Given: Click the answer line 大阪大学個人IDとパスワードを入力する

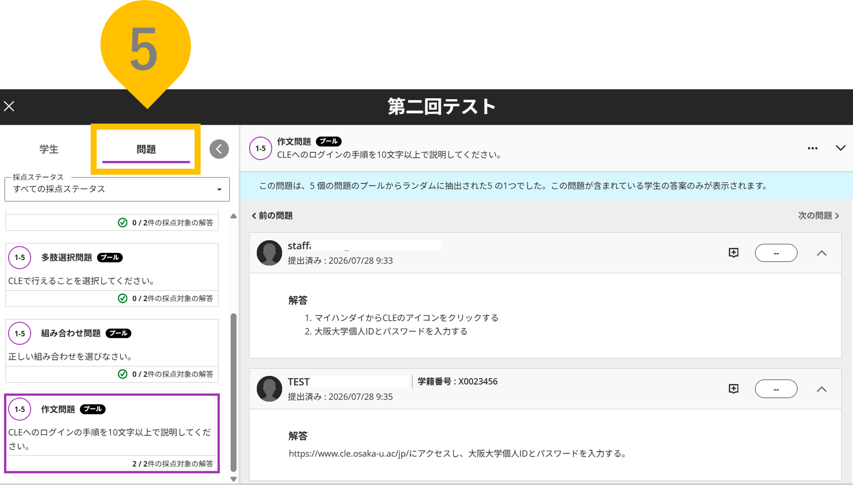Looking at the screenshot, I should (x=391, y=331).
